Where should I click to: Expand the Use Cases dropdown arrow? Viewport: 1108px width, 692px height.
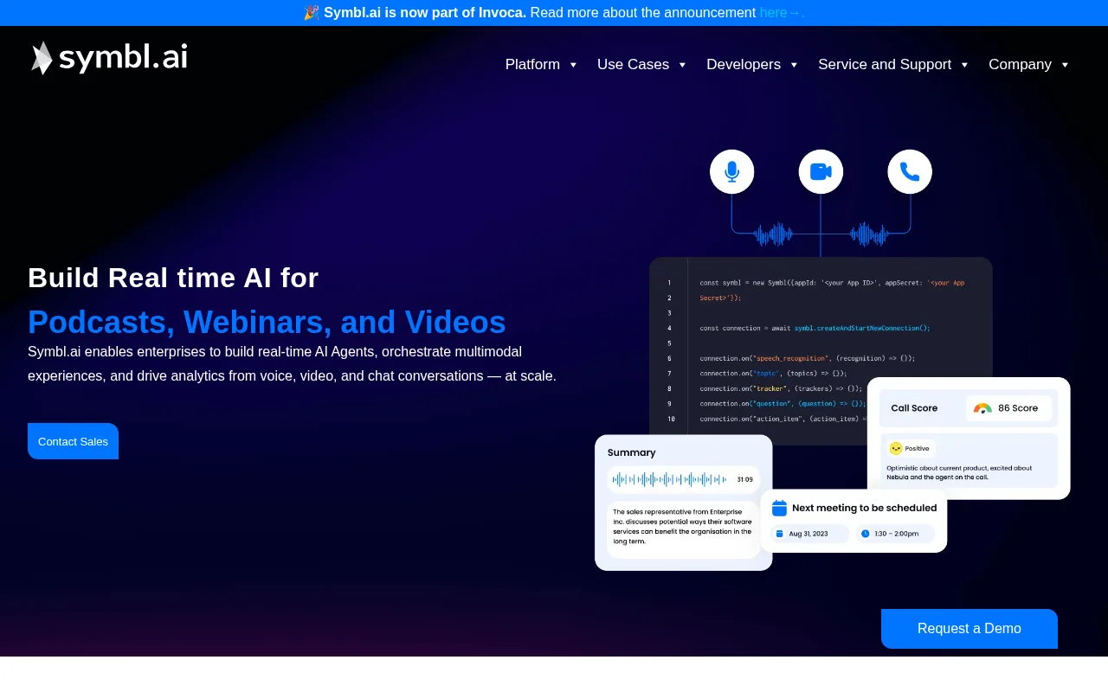coord(682,65)
